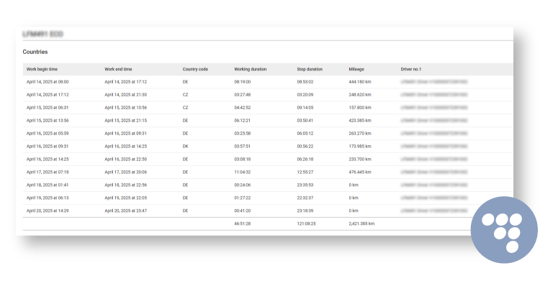Select the Countries section heading
This screenshot has width=553, height=281.
[35, 52]
